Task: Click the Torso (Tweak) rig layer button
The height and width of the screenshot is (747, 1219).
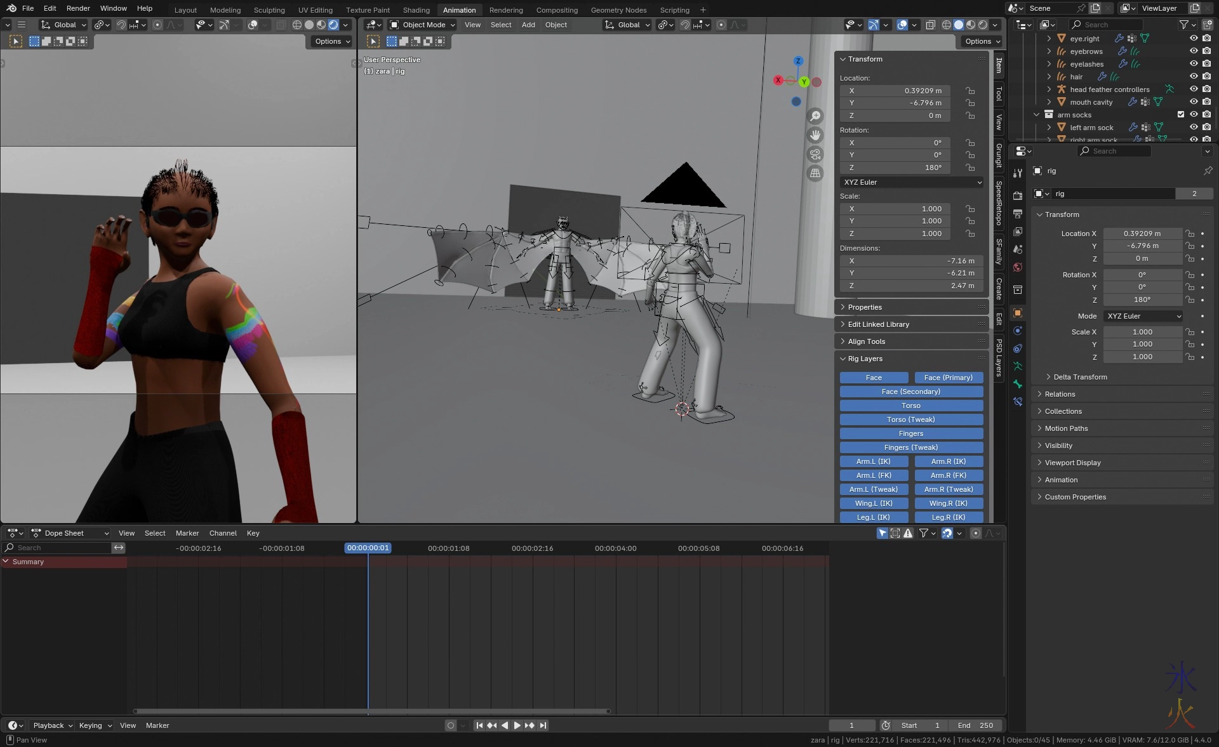Action: [x=910, y=420]
